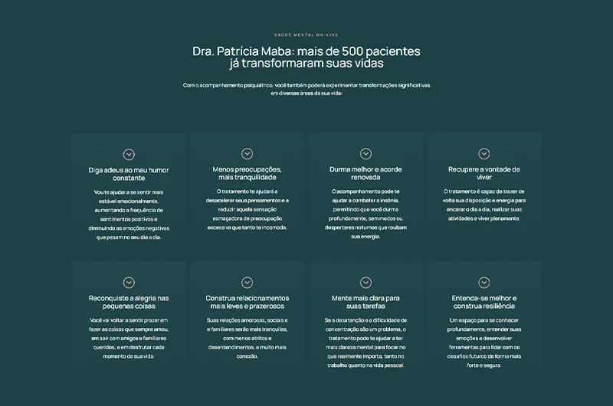
Task: Open the "Reconquiste a alegria nas pequenas coisas" heading
Action: (129, 302)
